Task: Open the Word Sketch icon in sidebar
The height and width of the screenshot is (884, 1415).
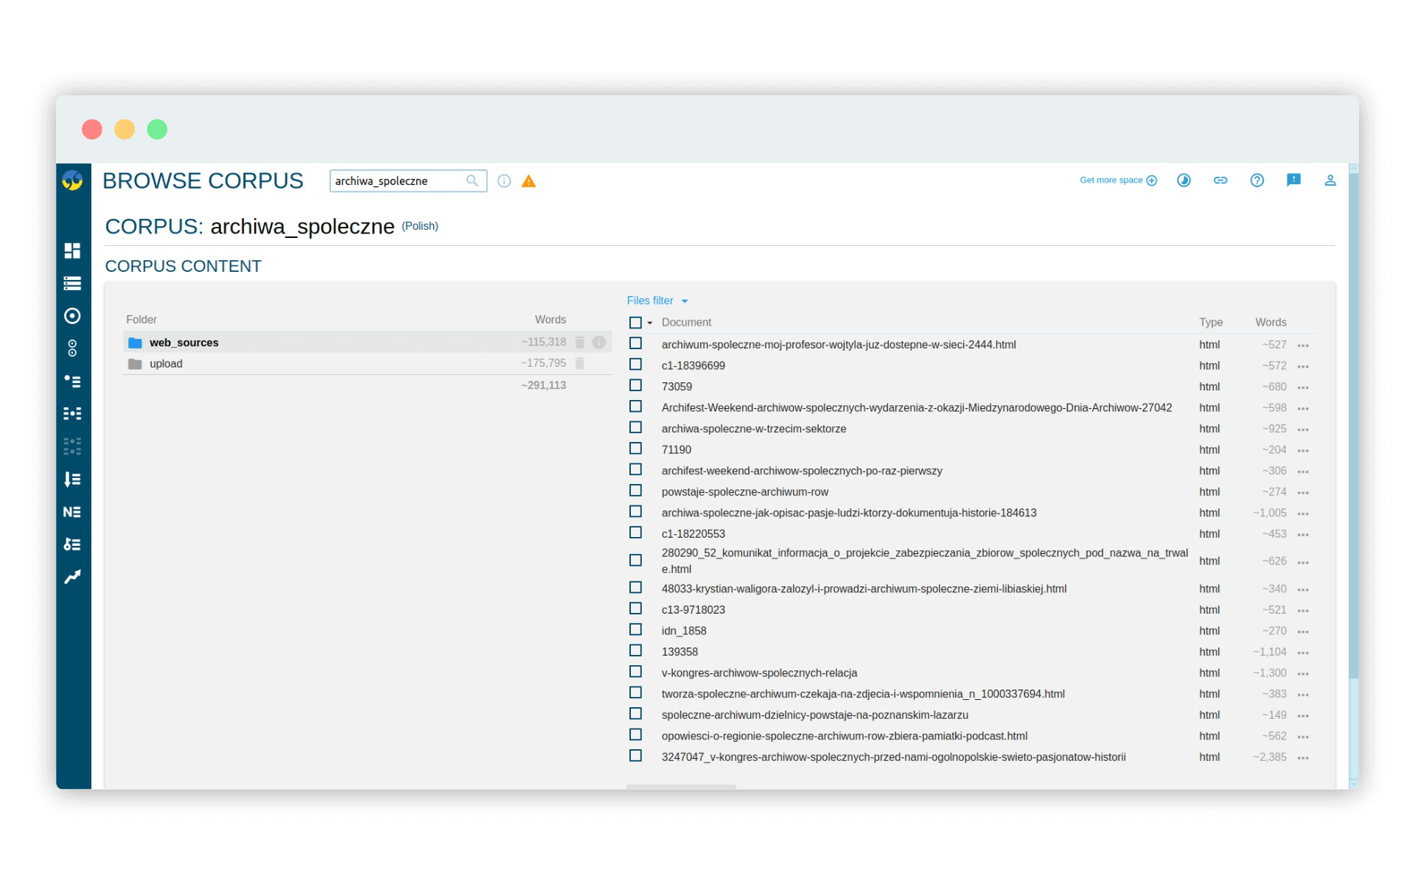Action: tap(72, 316)
